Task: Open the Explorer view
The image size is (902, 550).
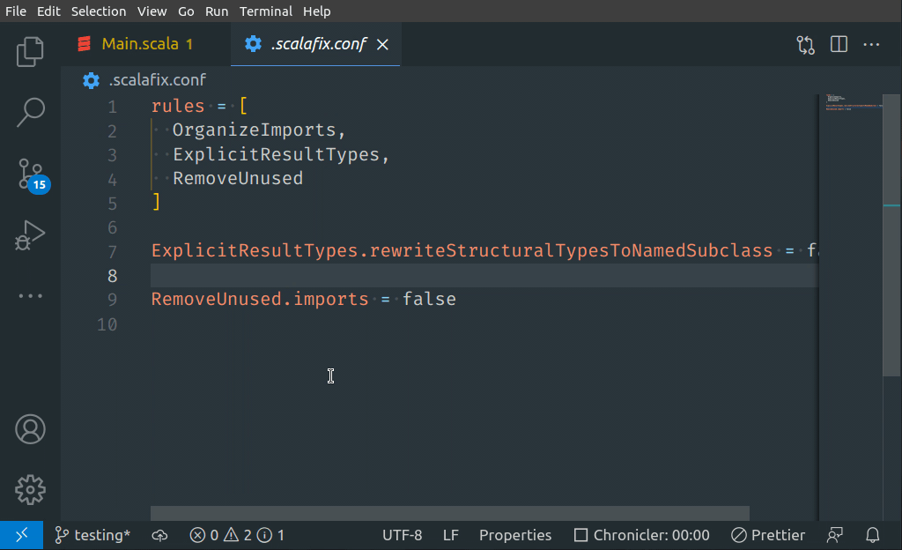Action: click(x=30, y=52)
